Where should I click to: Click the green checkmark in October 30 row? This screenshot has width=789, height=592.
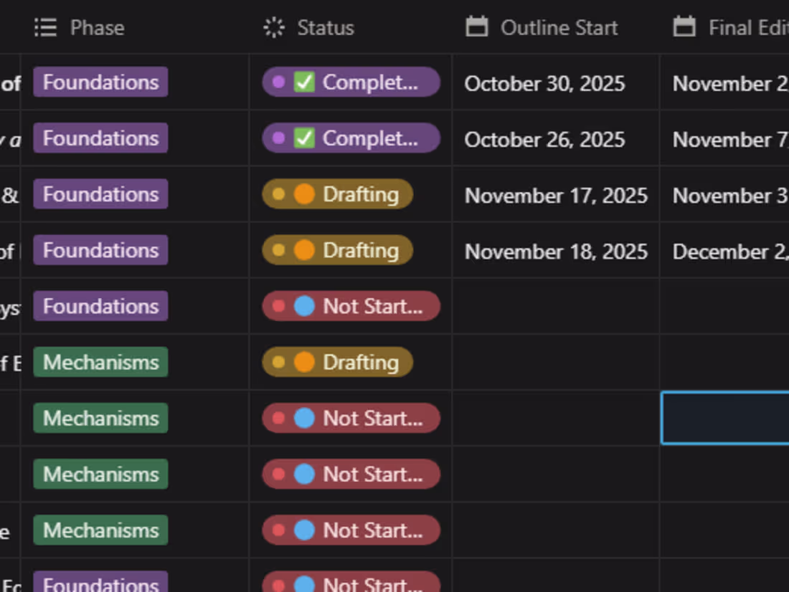click(x=304, y=82)
